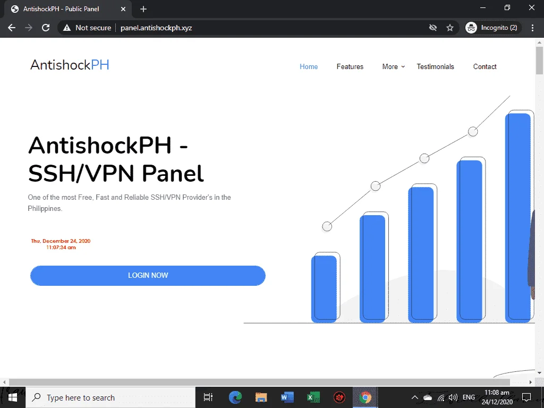Click the hero subtitle about Free, Fast and Reliable SSH/VPN

coord(130,203)
